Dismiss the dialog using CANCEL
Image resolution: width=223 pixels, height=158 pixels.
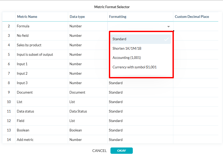click(99, 151)
